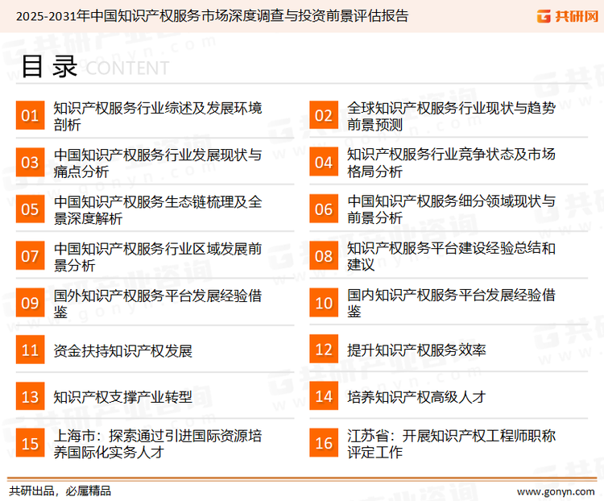Select the orange 04 chapter number box
Image resolution: width=604 pixels, height=501 pixels.
pyautogui.click(x=324, y=162)
